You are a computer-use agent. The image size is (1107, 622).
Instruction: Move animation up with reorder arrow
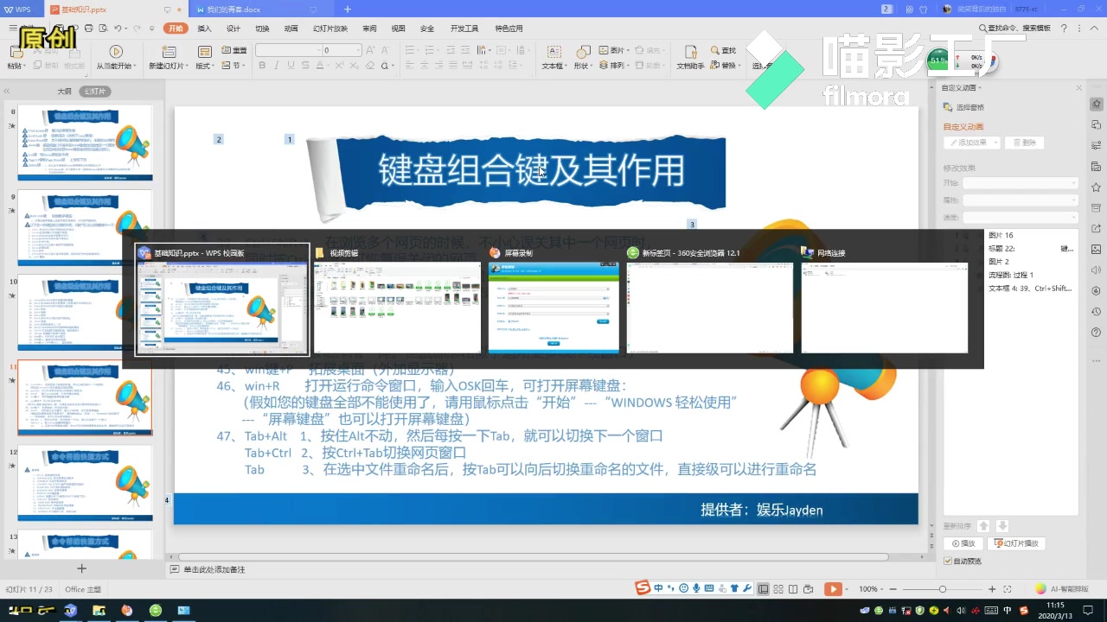(x=983, y=525)
